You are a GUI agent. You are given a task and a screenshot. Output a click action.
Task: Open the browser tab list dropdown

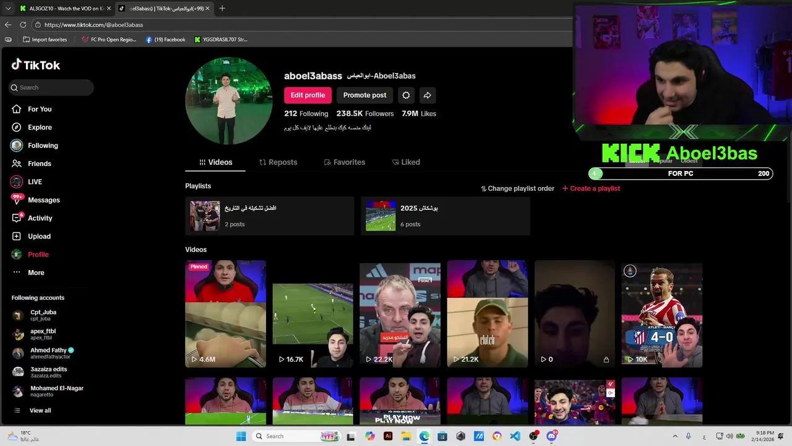[7, 9]
